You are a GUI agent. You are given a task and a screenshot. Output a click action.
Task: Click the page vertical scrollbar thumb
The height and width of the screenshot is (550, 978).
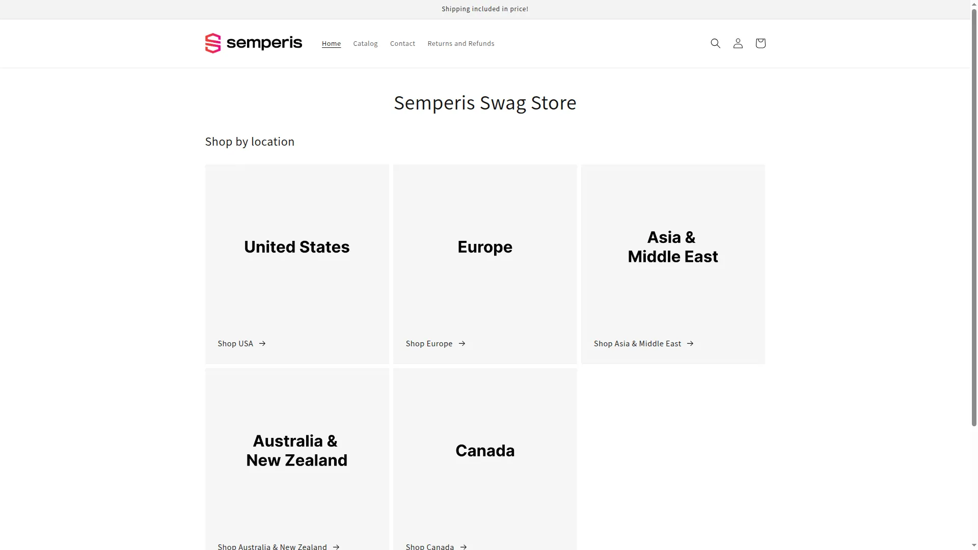(x=974, y=216)
